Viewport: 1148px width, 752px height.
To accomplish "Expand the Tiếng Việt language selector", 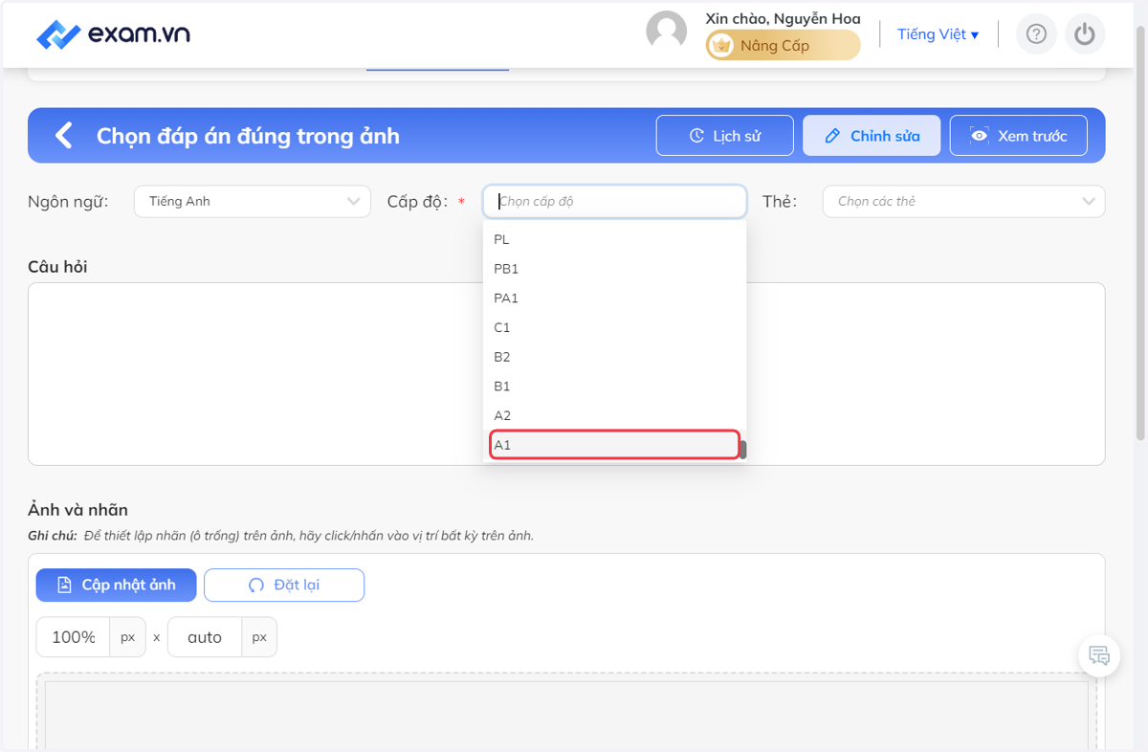I will coord(938,34).
